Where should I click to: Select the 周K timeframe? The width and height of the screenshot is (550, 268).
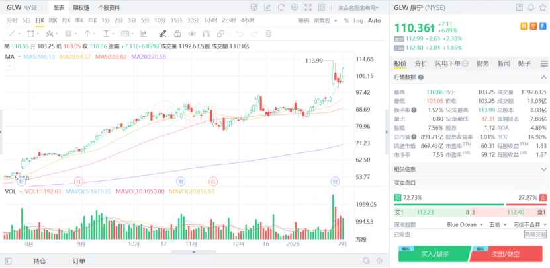pyautogui.click(x=52, y=20)
